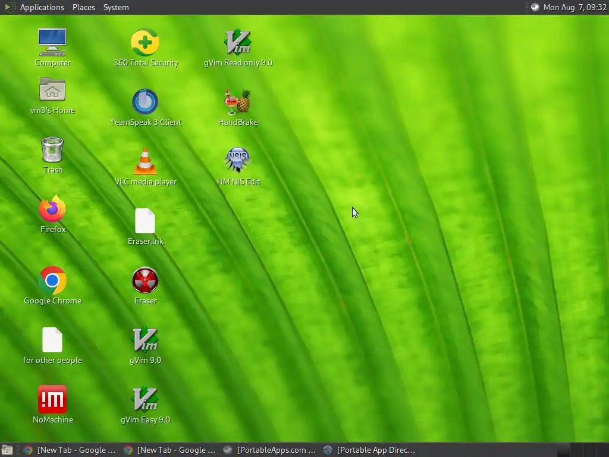Image resolution: width=609 pixels, height=457 pixels.
Task: Click the tray icon beside the clock
Action: [x=535, y=7]
